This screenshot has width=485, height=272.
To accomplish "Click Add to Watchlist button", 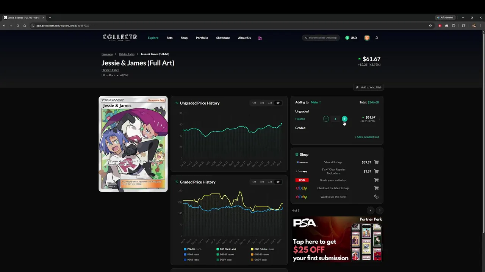I will pyautogui.click(x=368, y=87).
